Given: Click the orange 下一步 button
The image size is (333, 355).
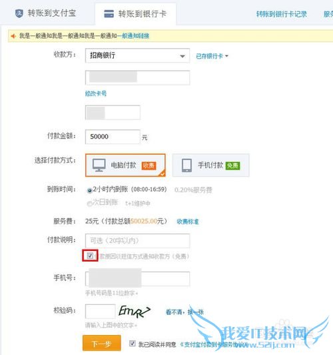Looking at the screenshot, I should [102, 343].
